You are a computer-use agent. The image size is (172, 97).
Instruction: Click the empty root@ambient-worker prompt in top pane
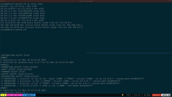[x=13, y=30]
